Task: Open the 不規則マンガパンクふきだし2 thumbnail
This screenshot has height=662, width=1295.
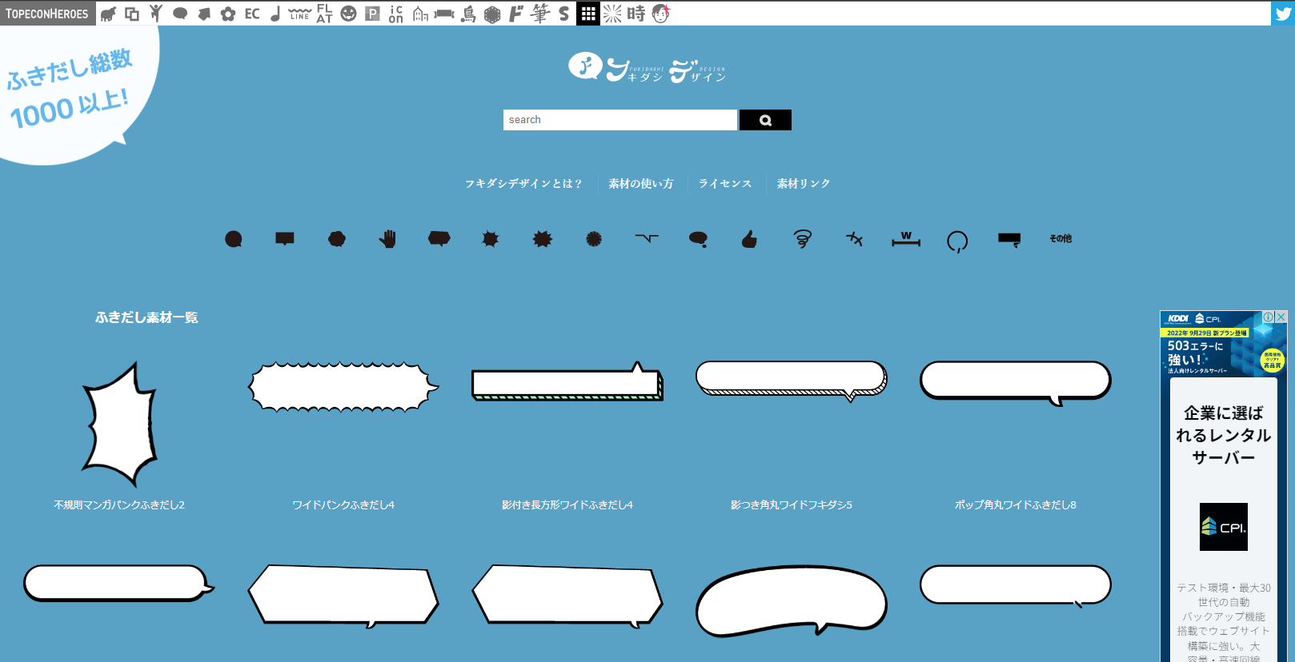Action: [119, 424]
